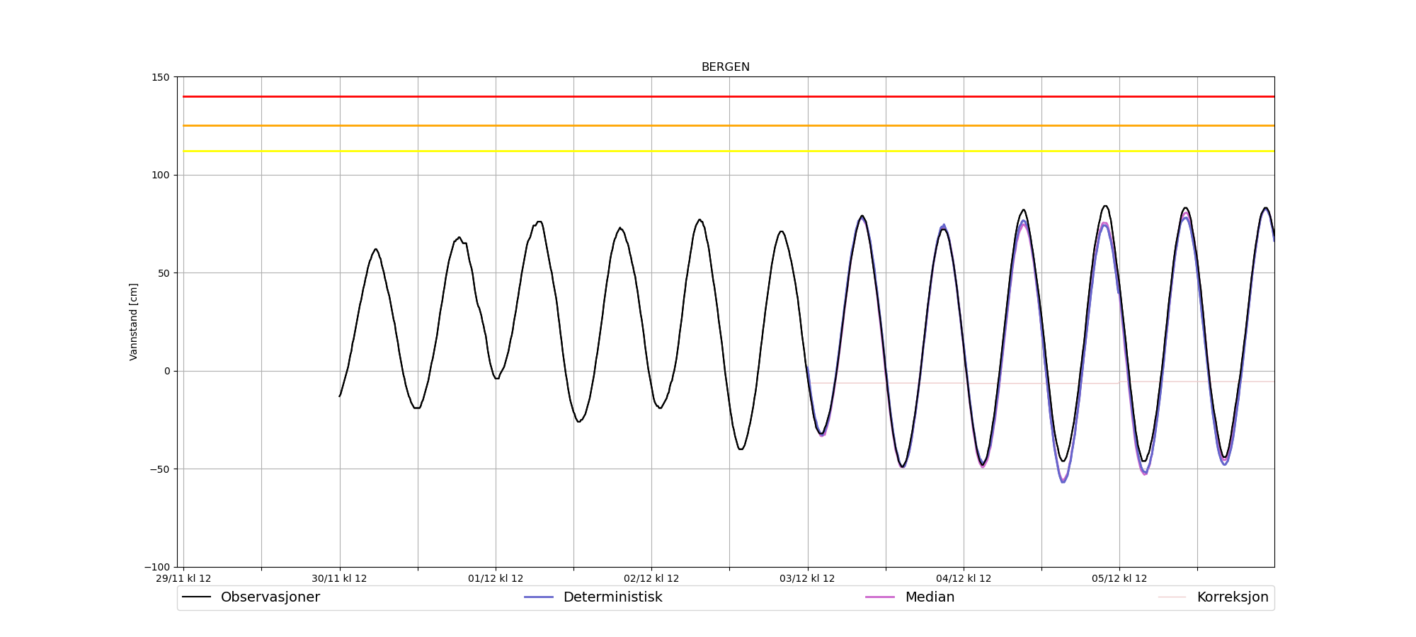Select the Deterministisk legend label
The height and width of the screenshot is (637, 1416).
[612, 597]
